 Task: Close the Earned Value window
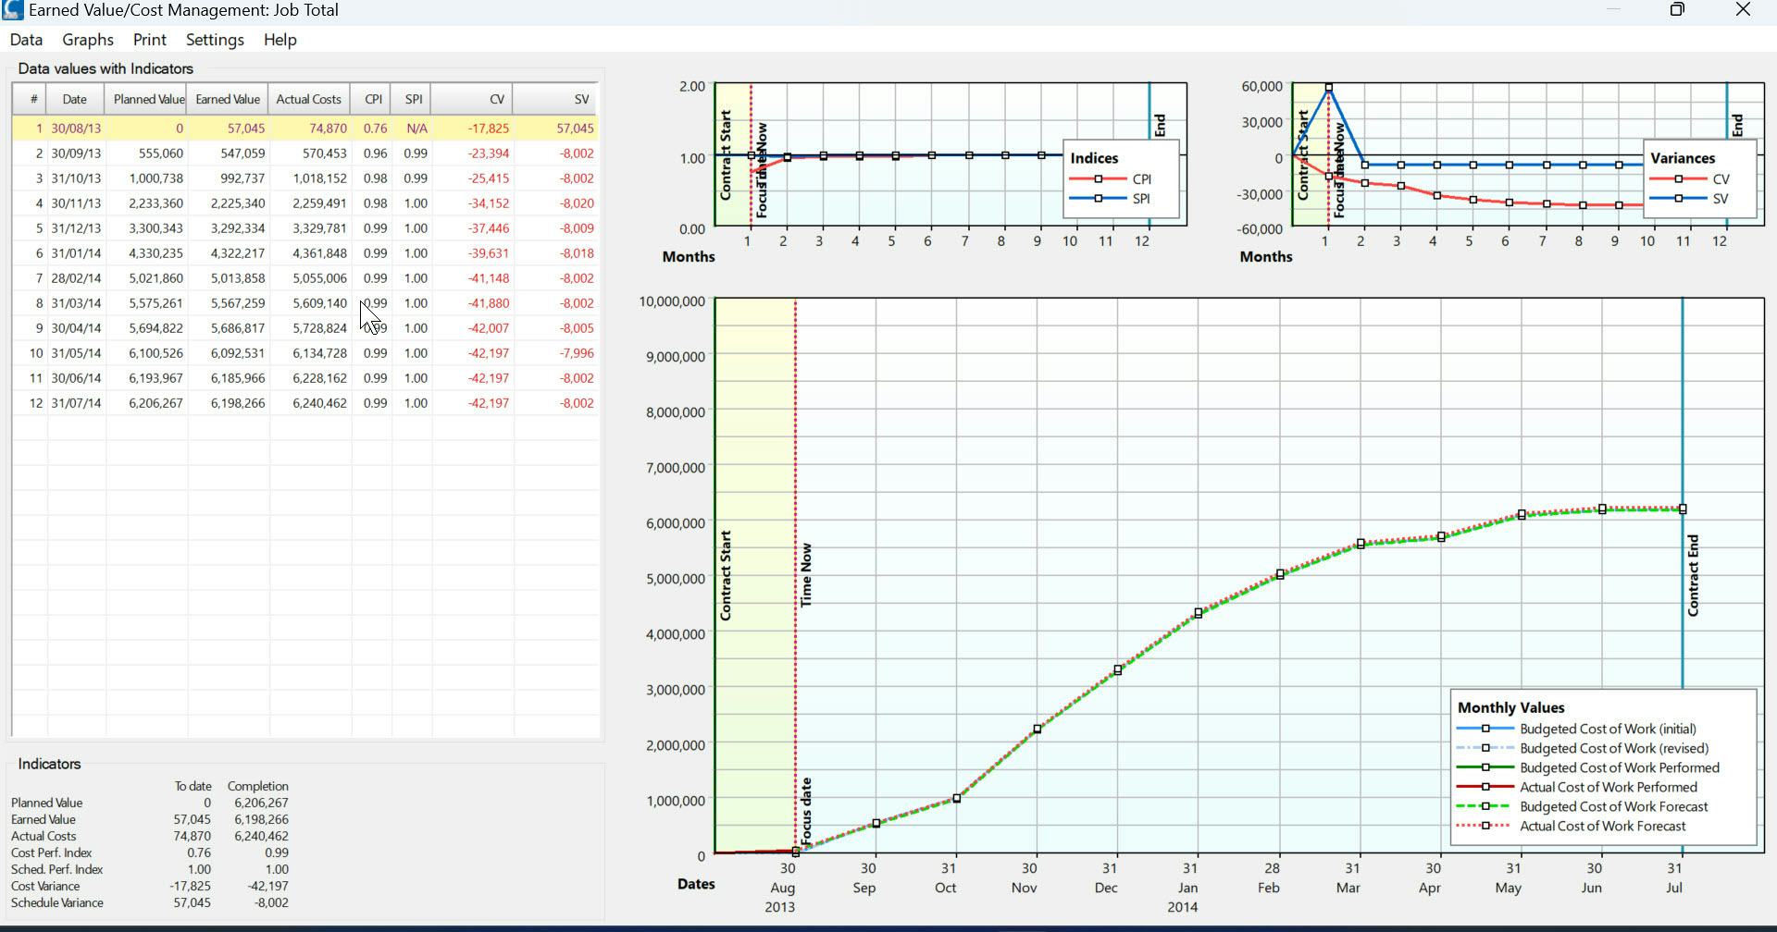pyautogui.click(x=1743, y=10)
